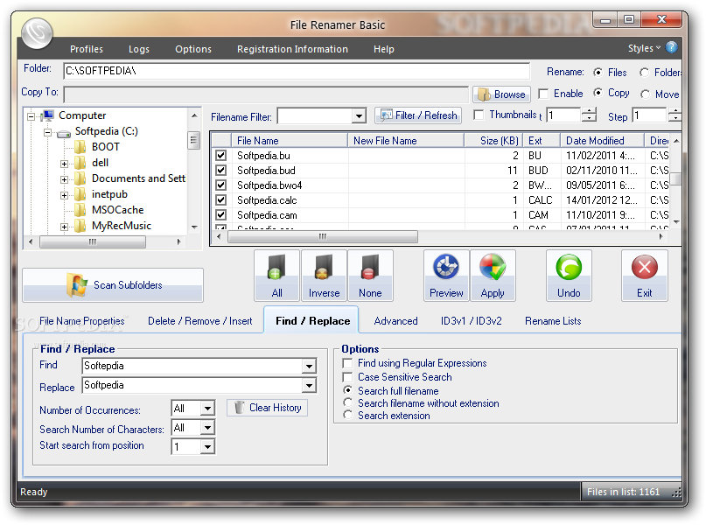
Task: Open Registration Information menu
Action: 292,49
